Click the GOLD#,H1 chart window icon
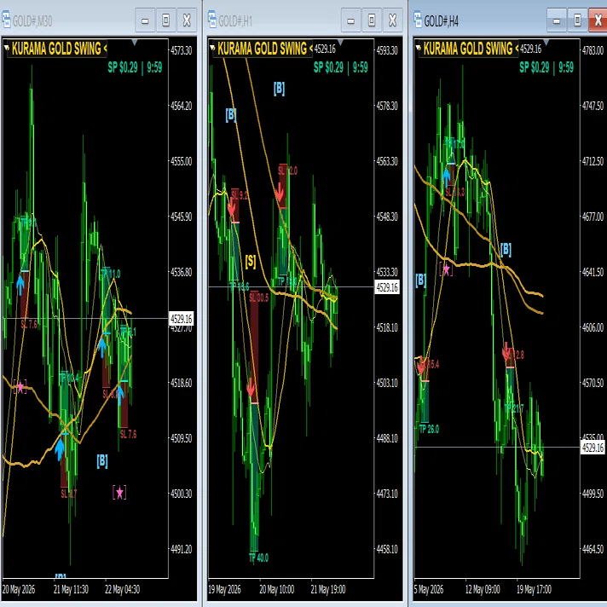Viewport: 607px width, 607px height. pos(212,20)
